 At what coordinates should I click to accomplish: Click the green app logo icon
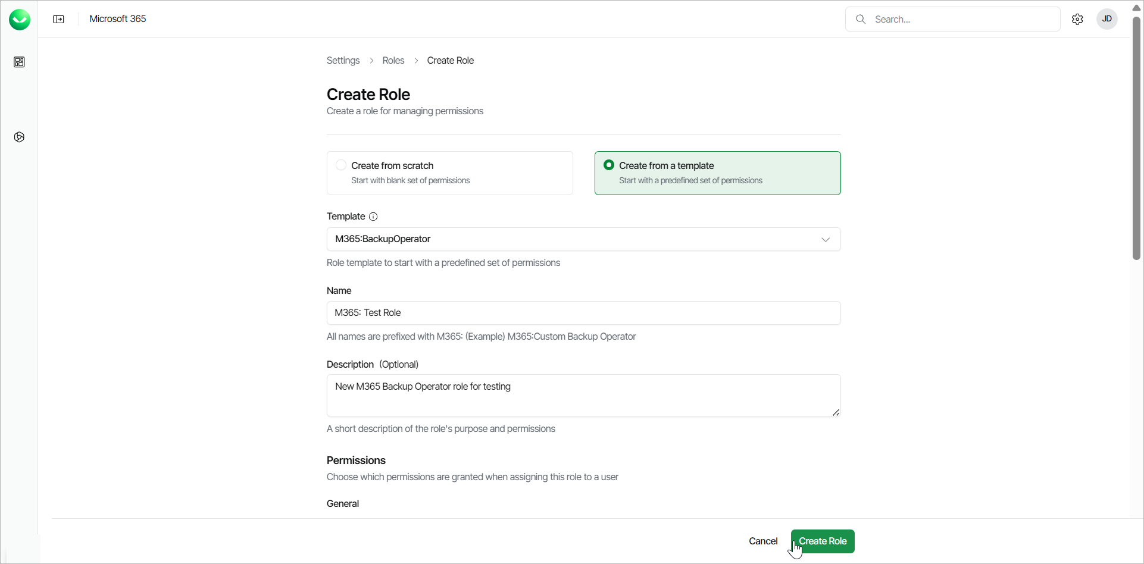[20, 20]
